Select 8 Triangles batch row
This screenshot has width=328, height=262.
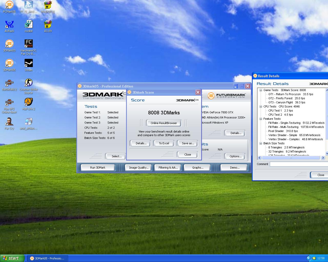click(286, 147)
